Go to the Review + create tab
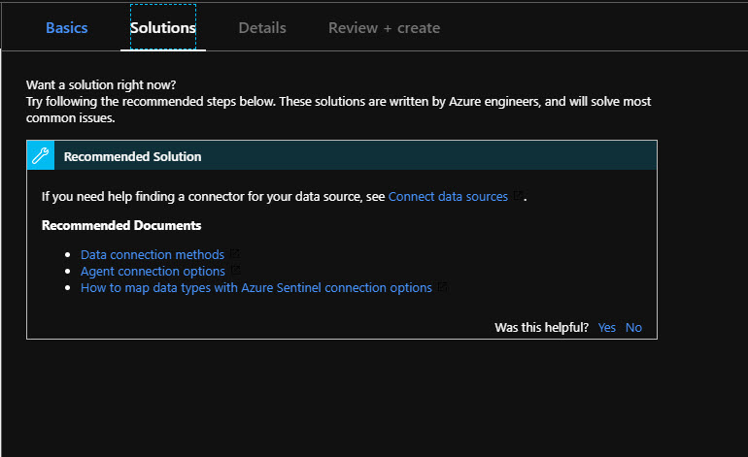748x457 pixels. pos(384,28)
